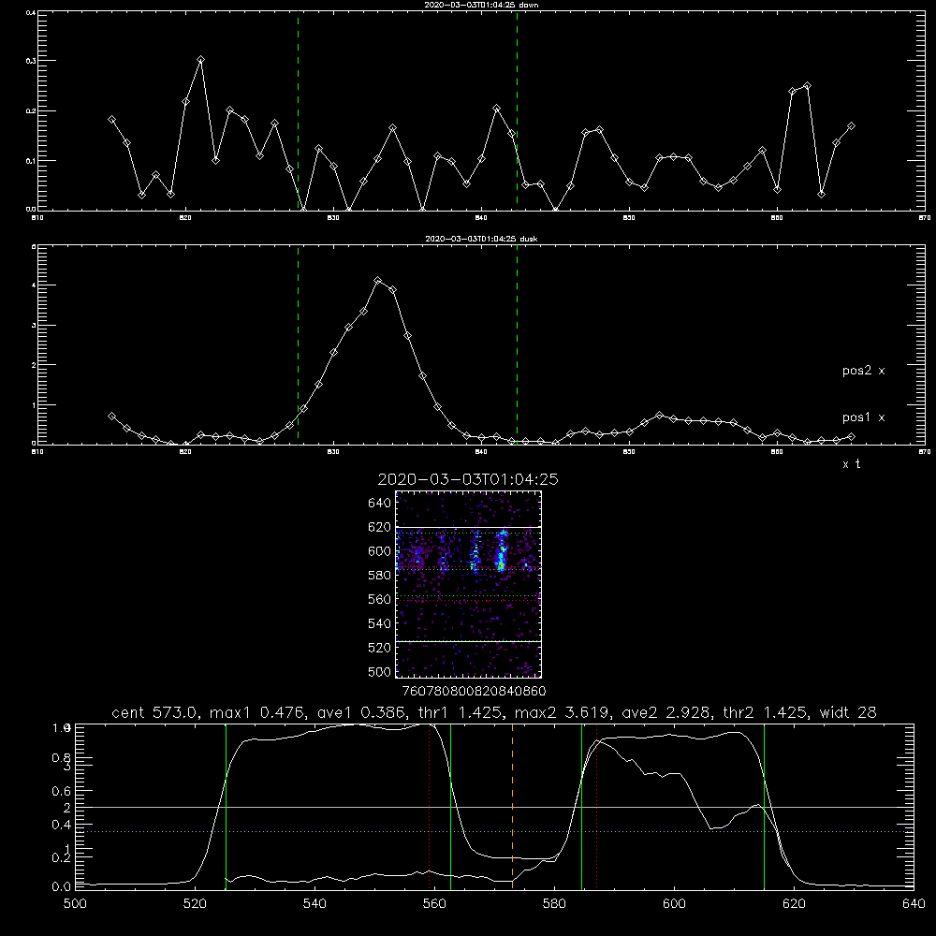Click the dotted horizontal line in bottom plot
The width and height of the screenshot is (936, 936).
[x=494, y=831]
